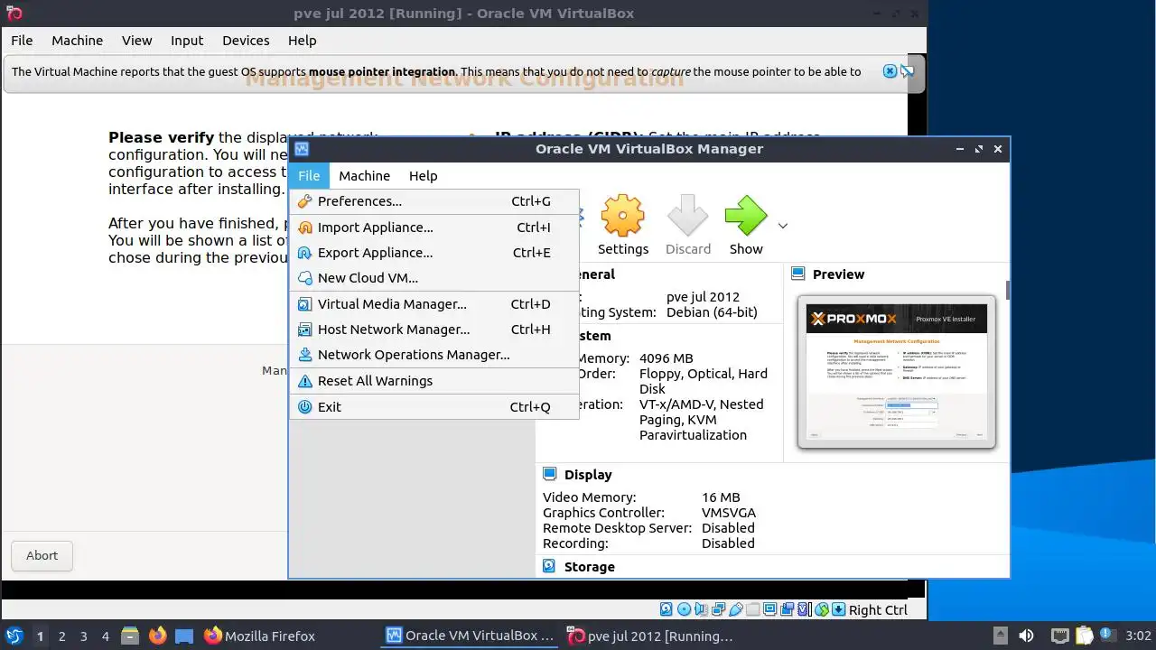Click recording status icon in VM bar

(x=787, y=609)
